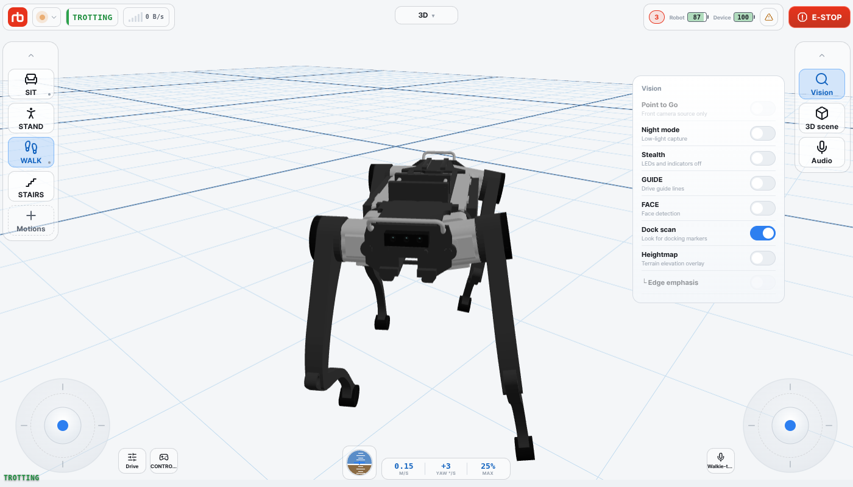Open the Drive settings sliders
The width and height of the screenshot is (853, 487).
tap(132, 461)
